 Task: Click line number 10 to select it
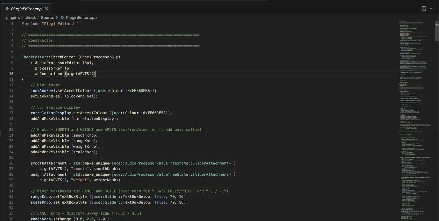pos(11,74)
